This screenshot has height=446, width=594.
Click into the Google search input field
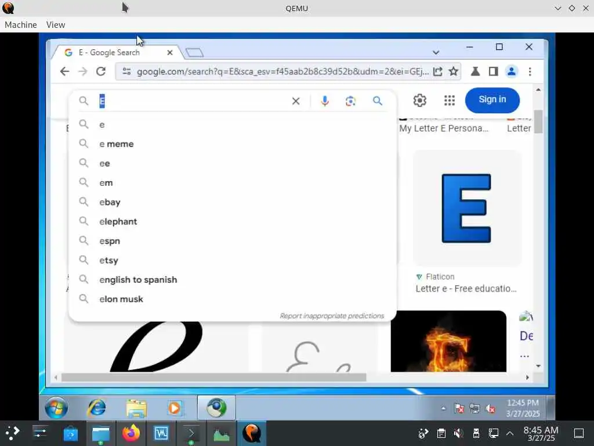[x=193, y=101]
